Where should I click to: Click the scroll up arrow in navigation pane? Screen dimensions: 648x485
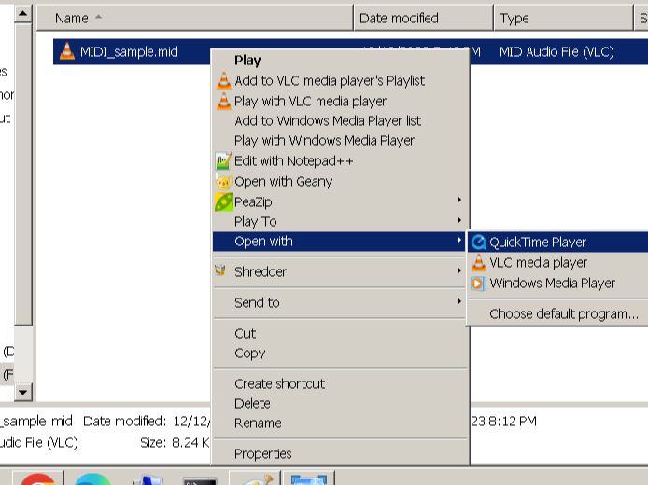(23, 14)
